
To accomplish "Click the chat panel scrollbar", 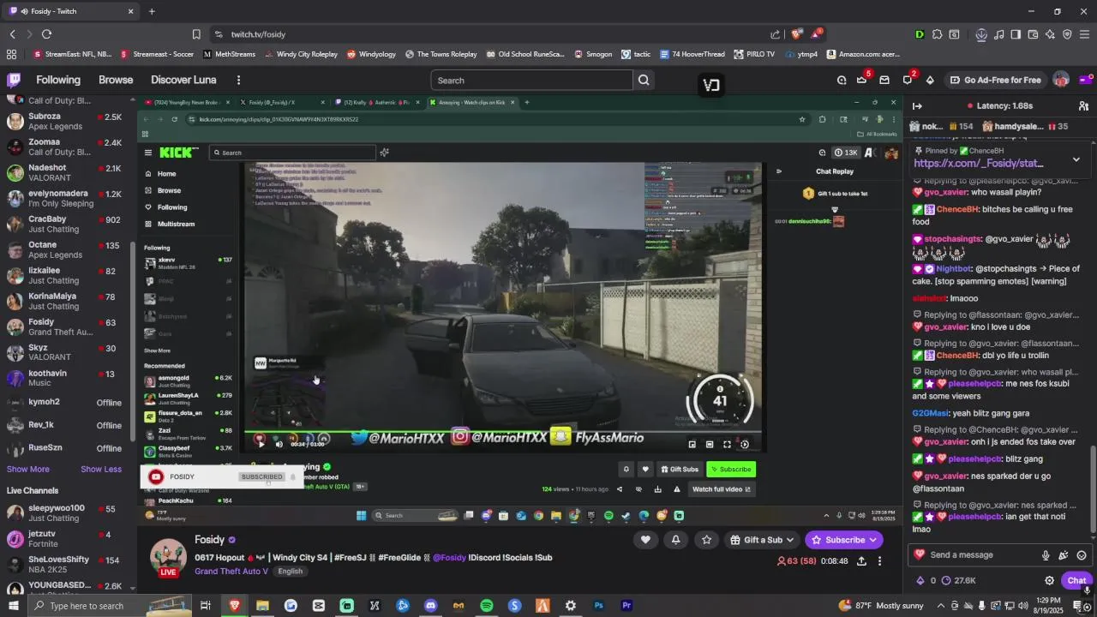I will tap(1093, 488).
